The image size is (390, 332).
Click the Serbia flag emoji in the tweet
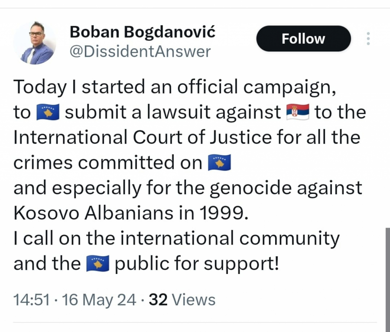(x=298, y=112)
